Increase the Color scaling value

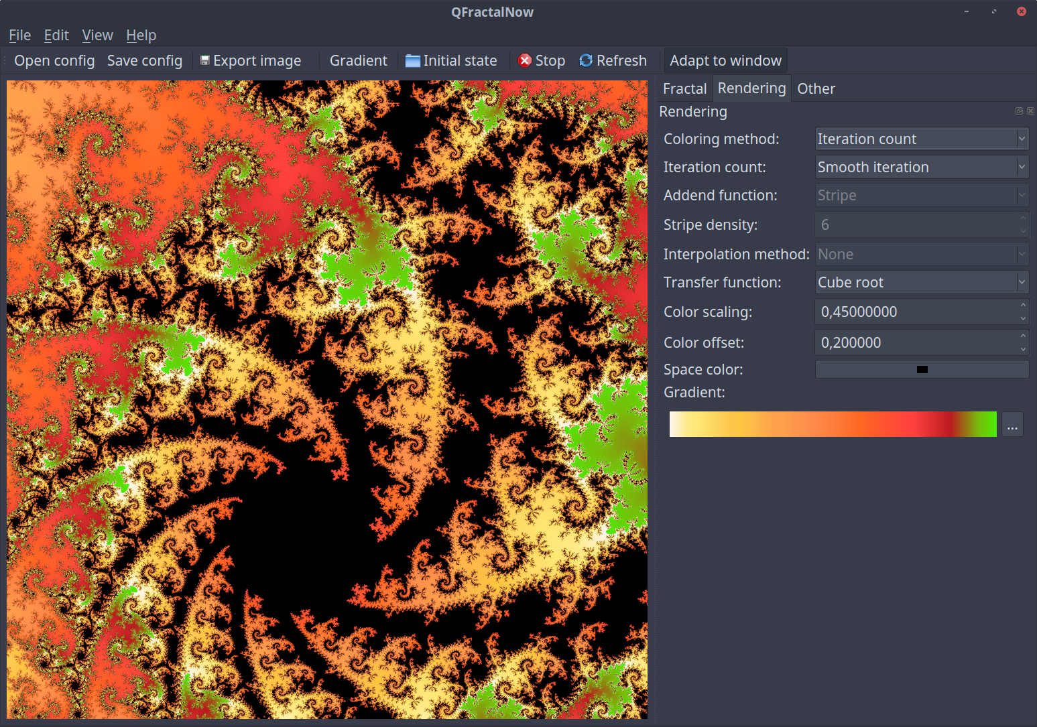click(1023, 305)
